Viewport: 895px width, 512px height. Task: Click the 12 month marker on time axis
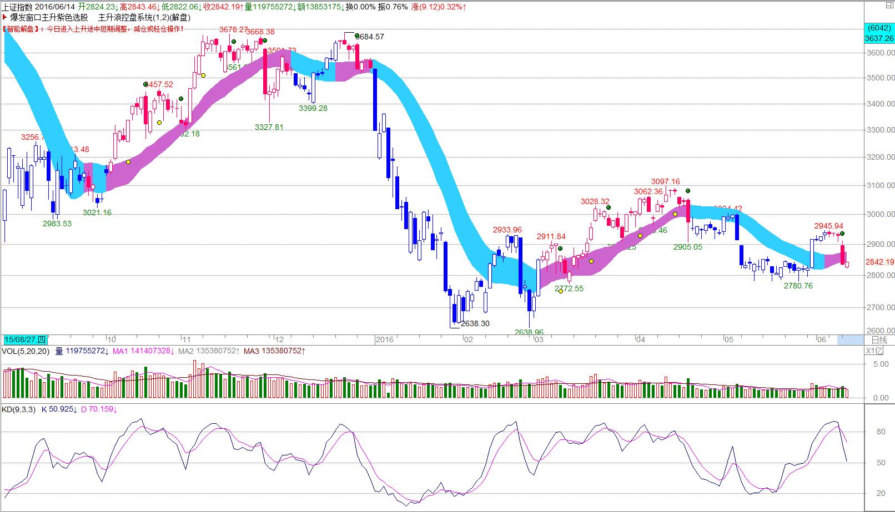(x=279, y=339)
